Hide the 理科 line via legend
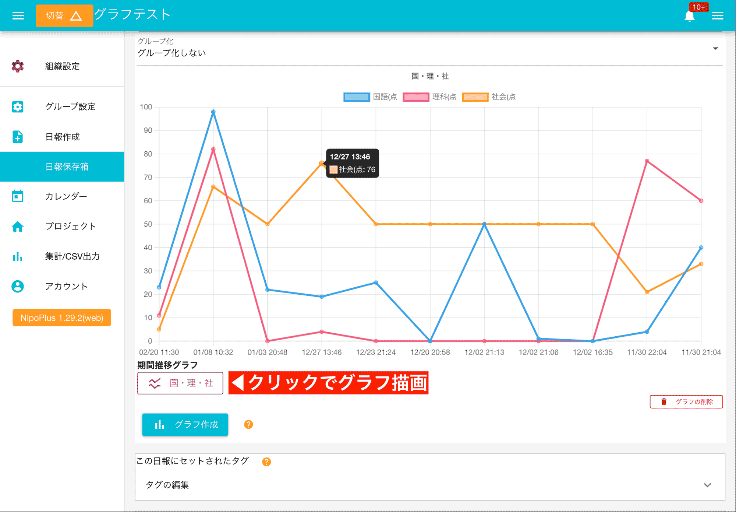The width and height of the screenshot is (736, 512). 430,97
